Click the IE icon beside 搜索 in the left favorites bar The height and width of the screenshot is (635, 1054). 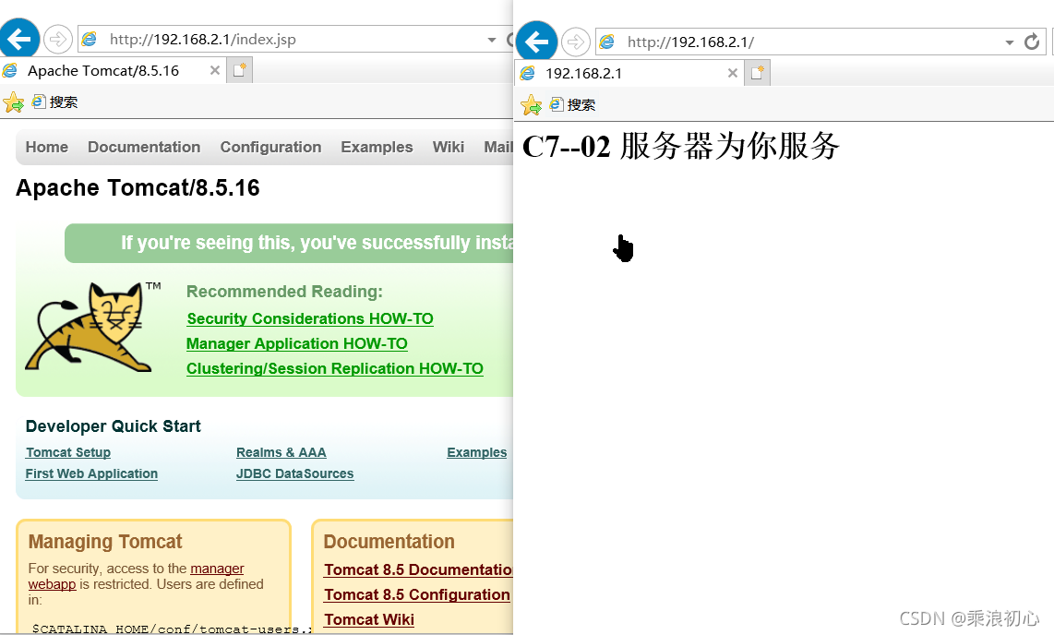tap(39, 102)
